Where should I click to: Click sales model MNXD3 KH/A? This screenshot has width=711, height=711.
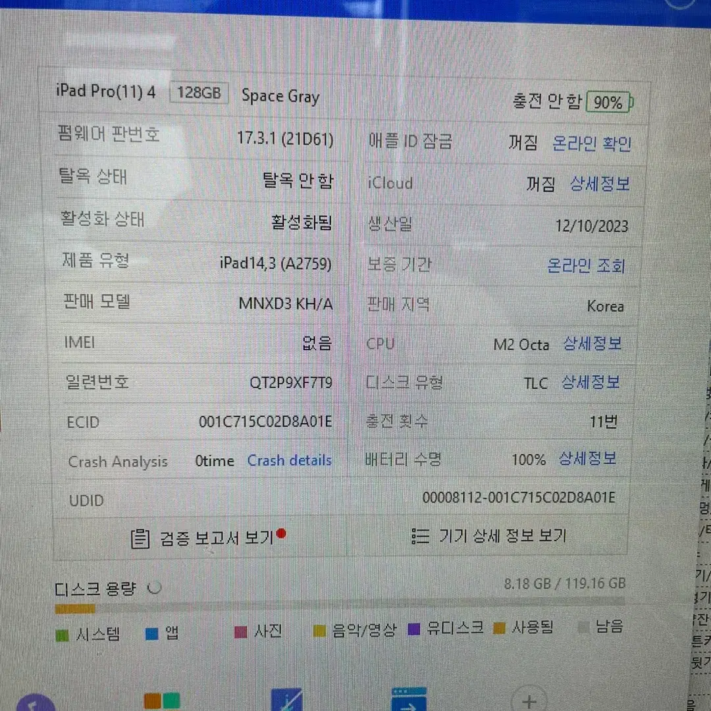click(x=286, y=303)
